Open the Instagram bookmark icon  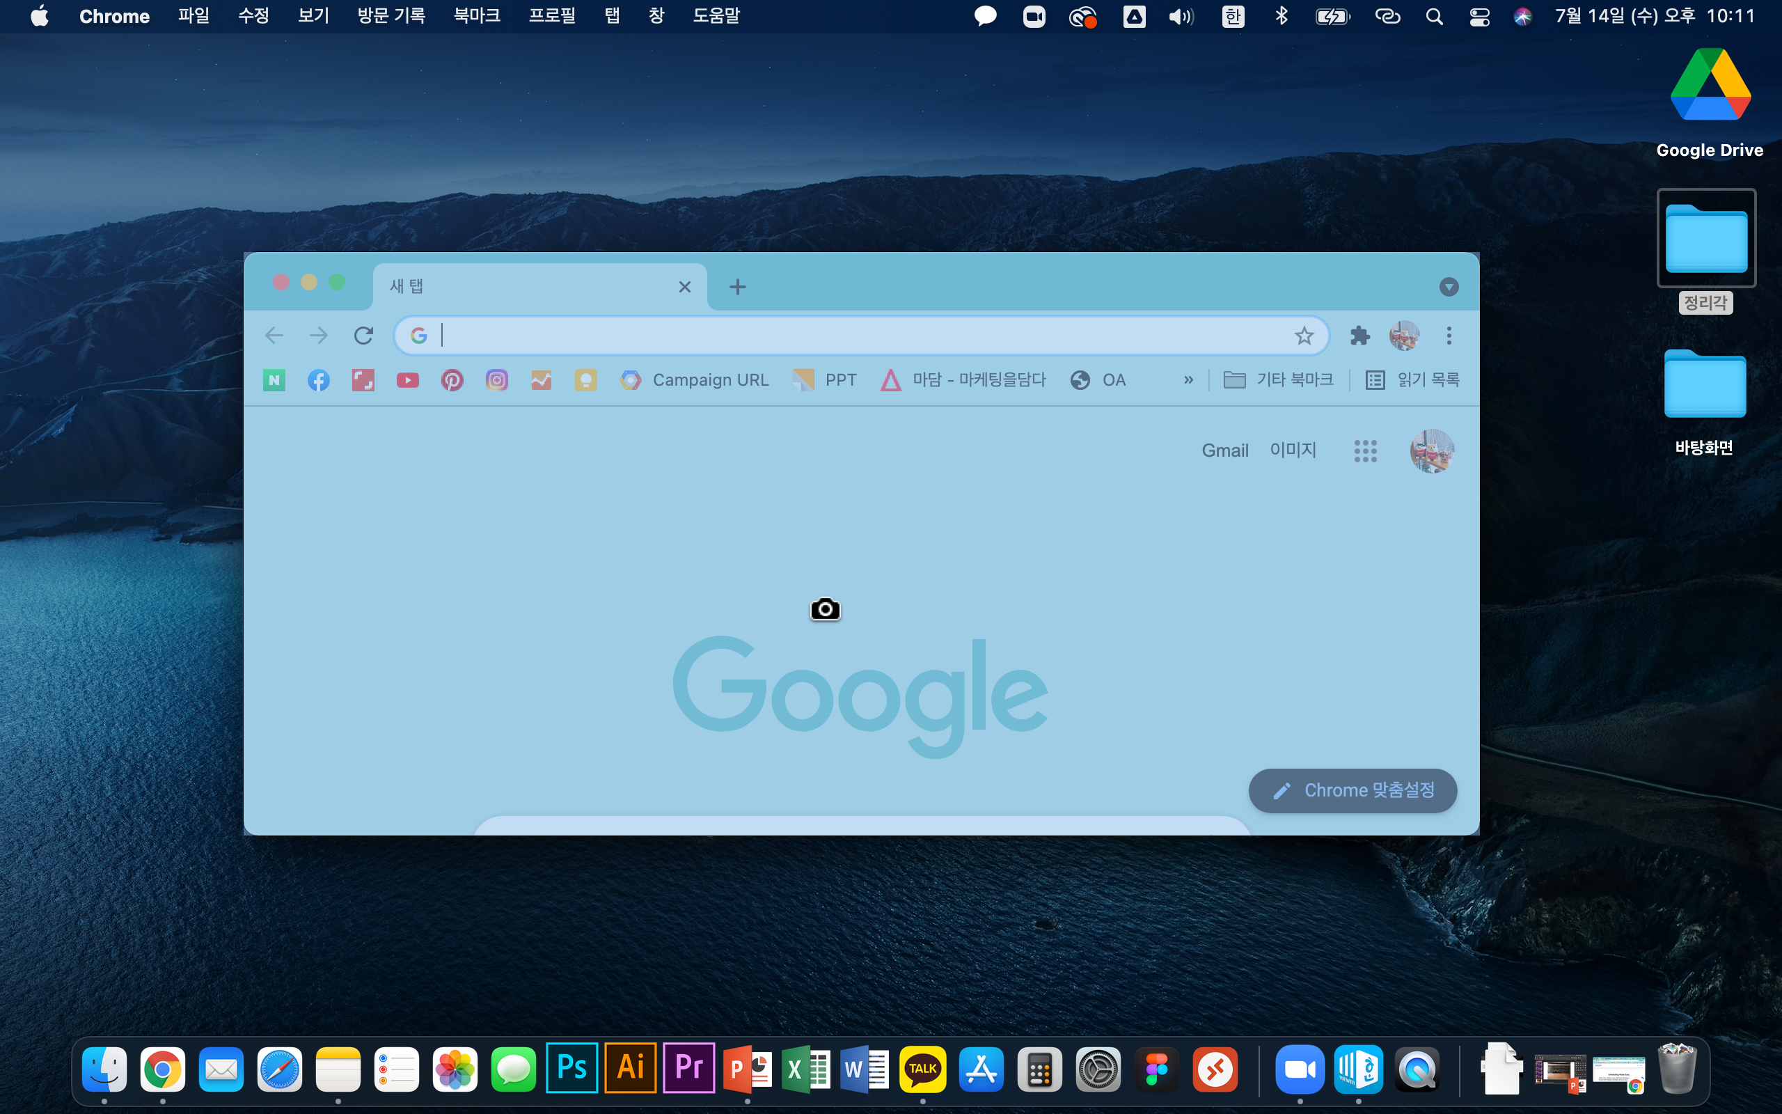click(497, 380)
